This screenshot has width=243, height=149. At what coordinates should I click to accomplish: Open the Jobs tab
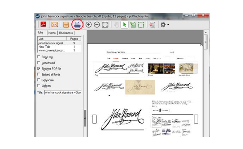40,32
